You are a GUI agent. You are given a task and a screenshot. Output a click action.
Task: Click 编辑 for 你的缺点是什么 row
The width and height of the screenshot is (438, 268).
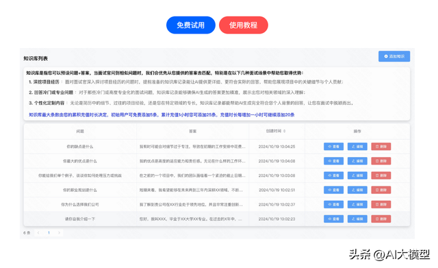pyautogui.click(x=357, y=146)
